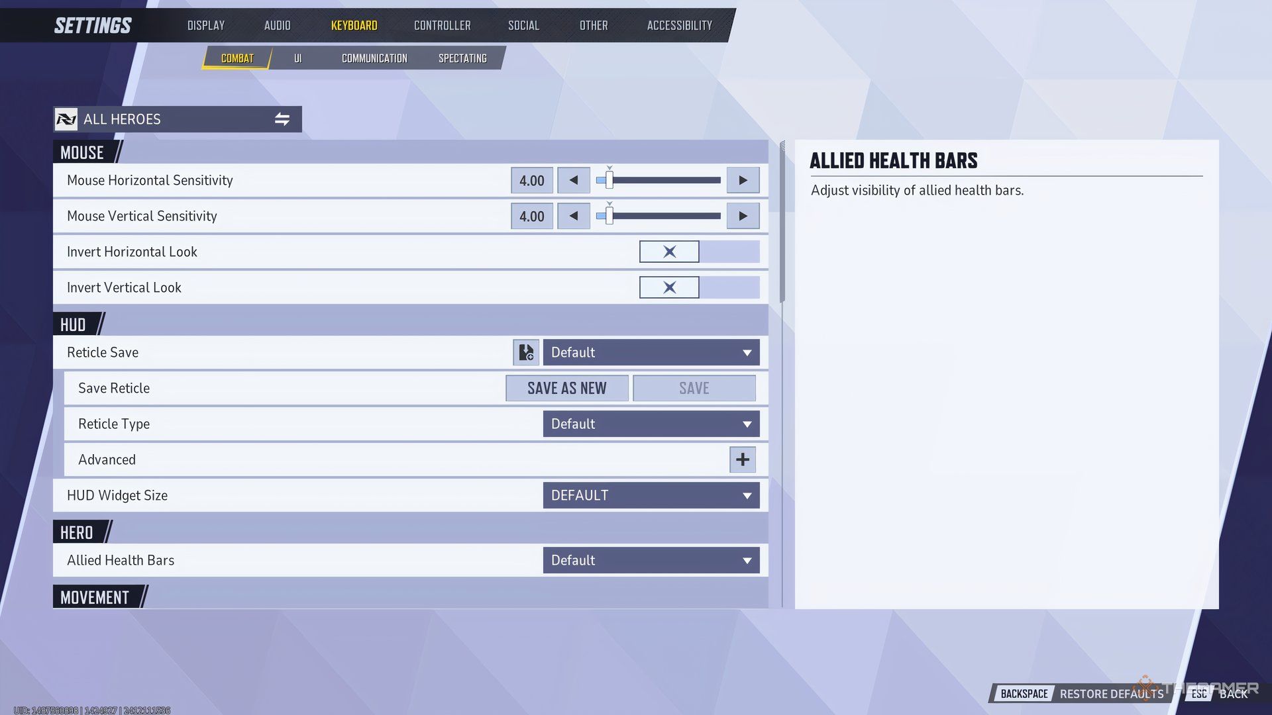1272x715 pixels.
Task: Select the Communication sub-tab
Action: pyautogui.click(x=374, y=58)
